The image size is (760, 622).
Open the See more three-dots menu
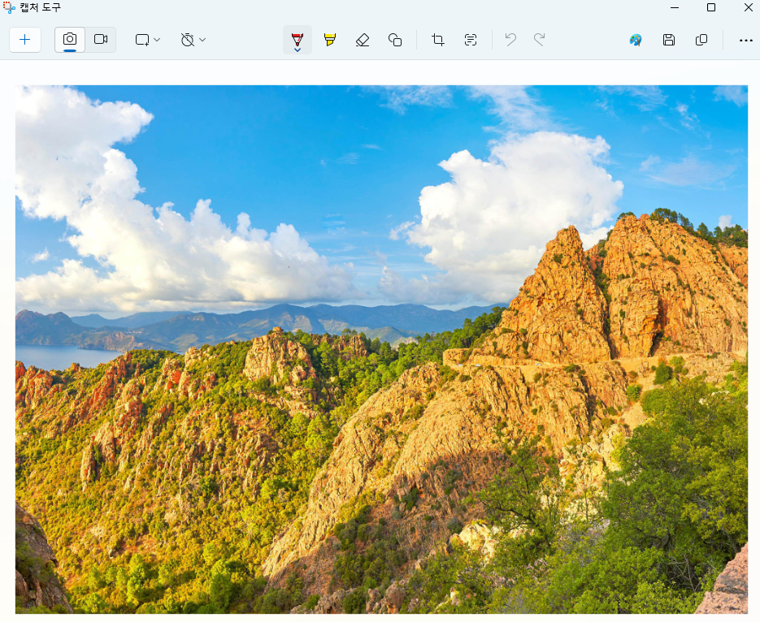[x=746, y=40]
